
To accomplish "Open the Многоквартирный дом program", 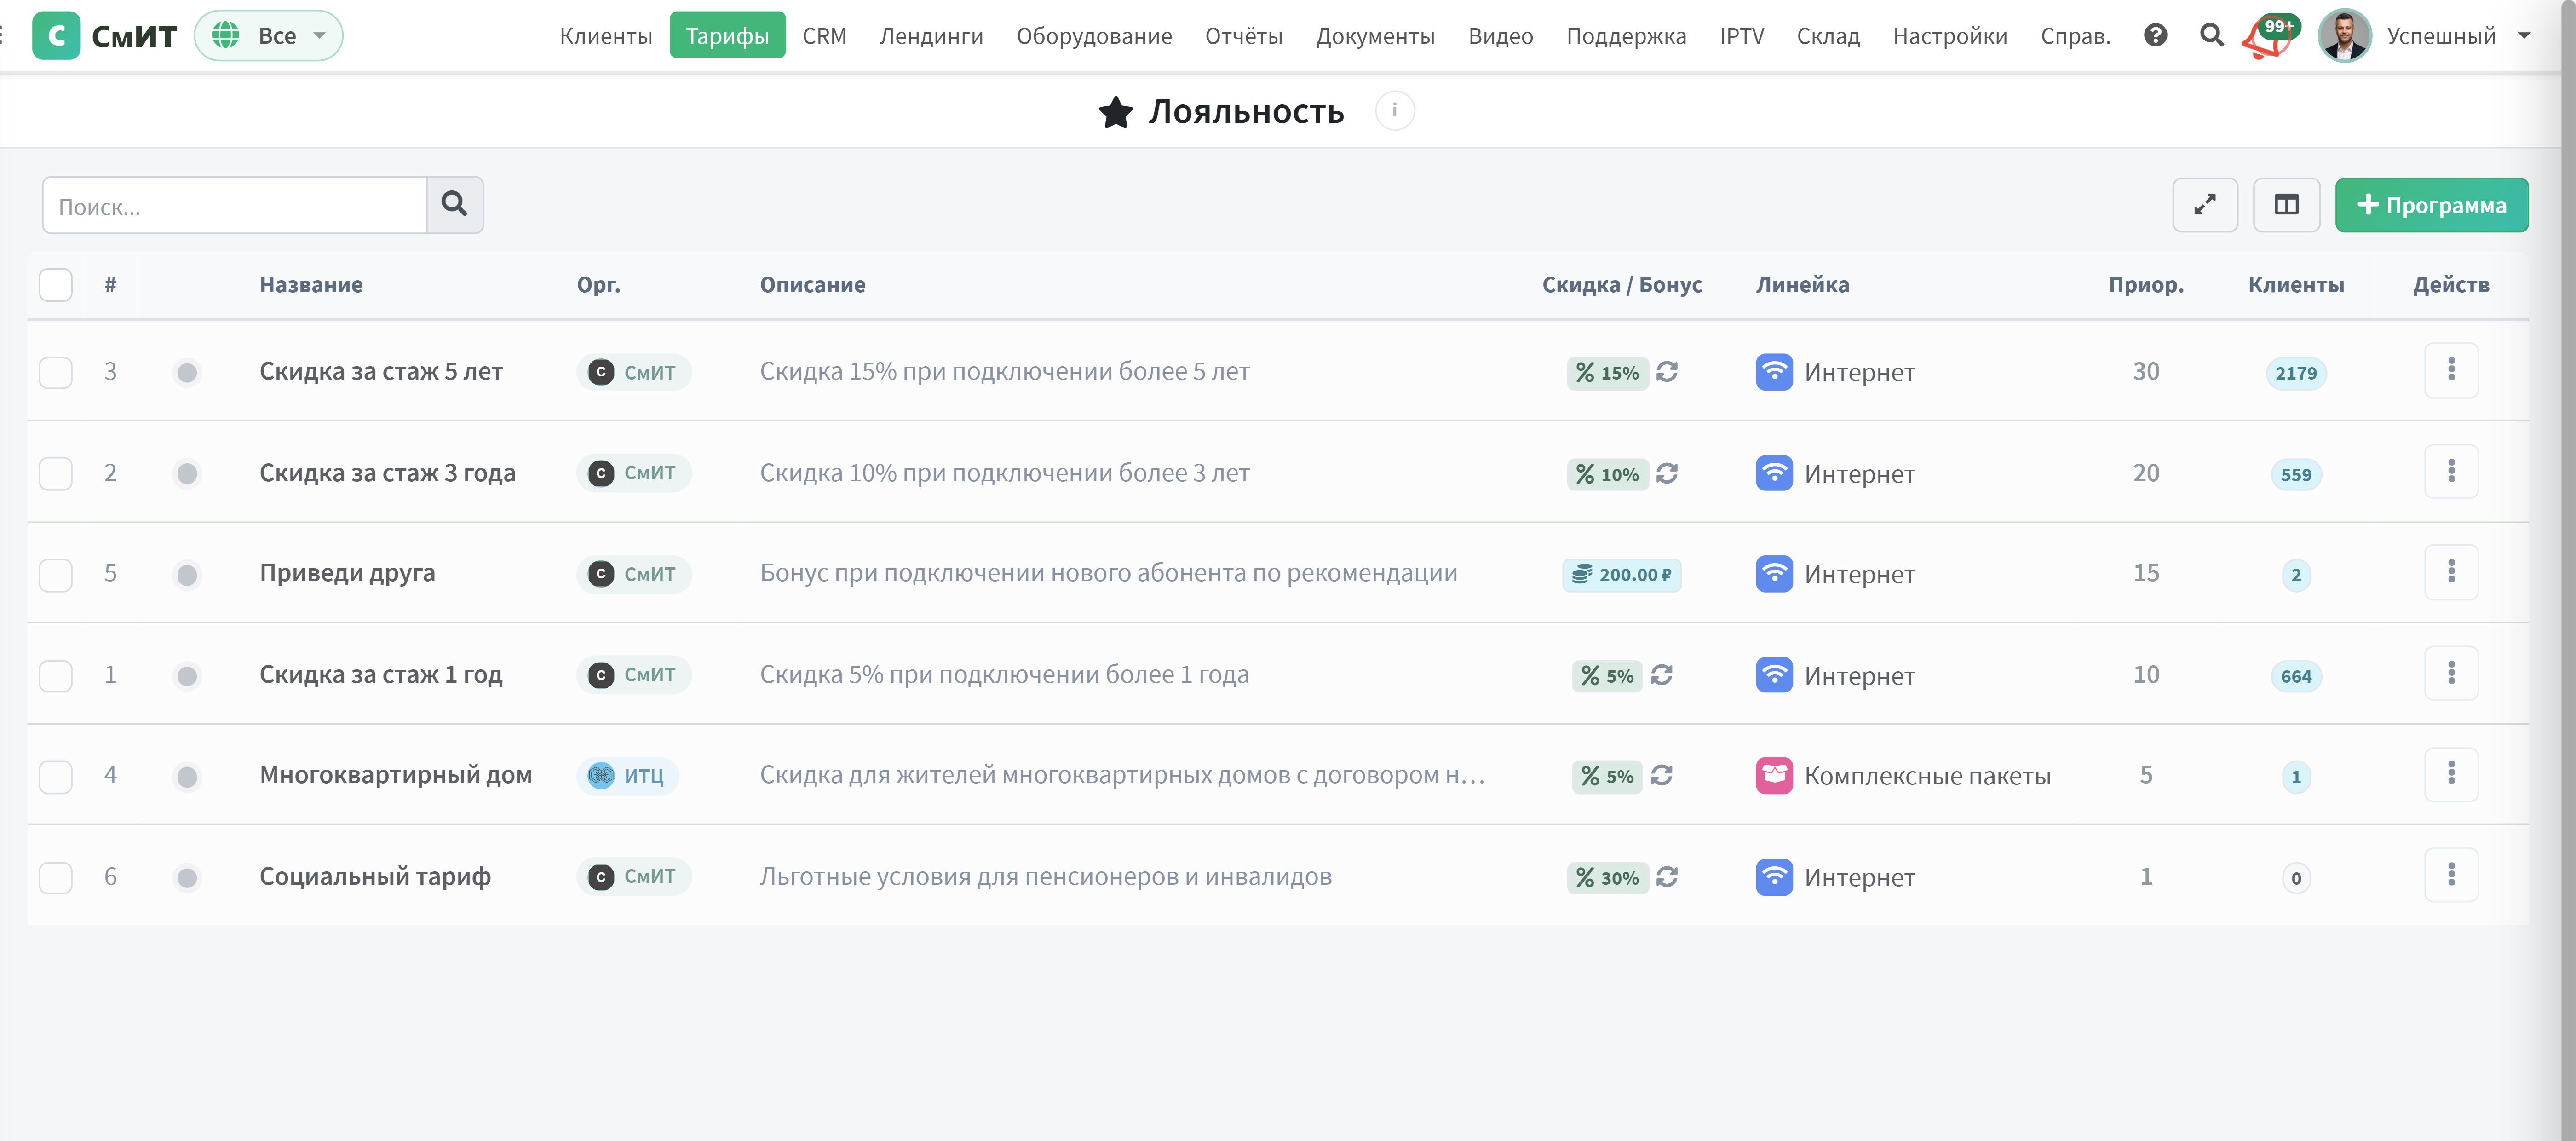I will [395, 775].
